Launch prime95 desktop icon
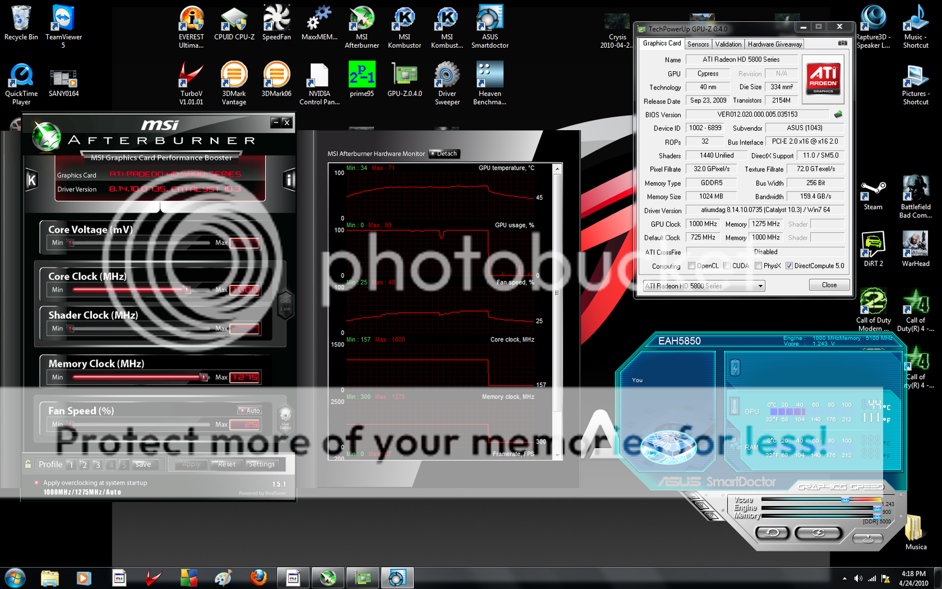Viewport: 942px width, 589px height. point(362,80)
